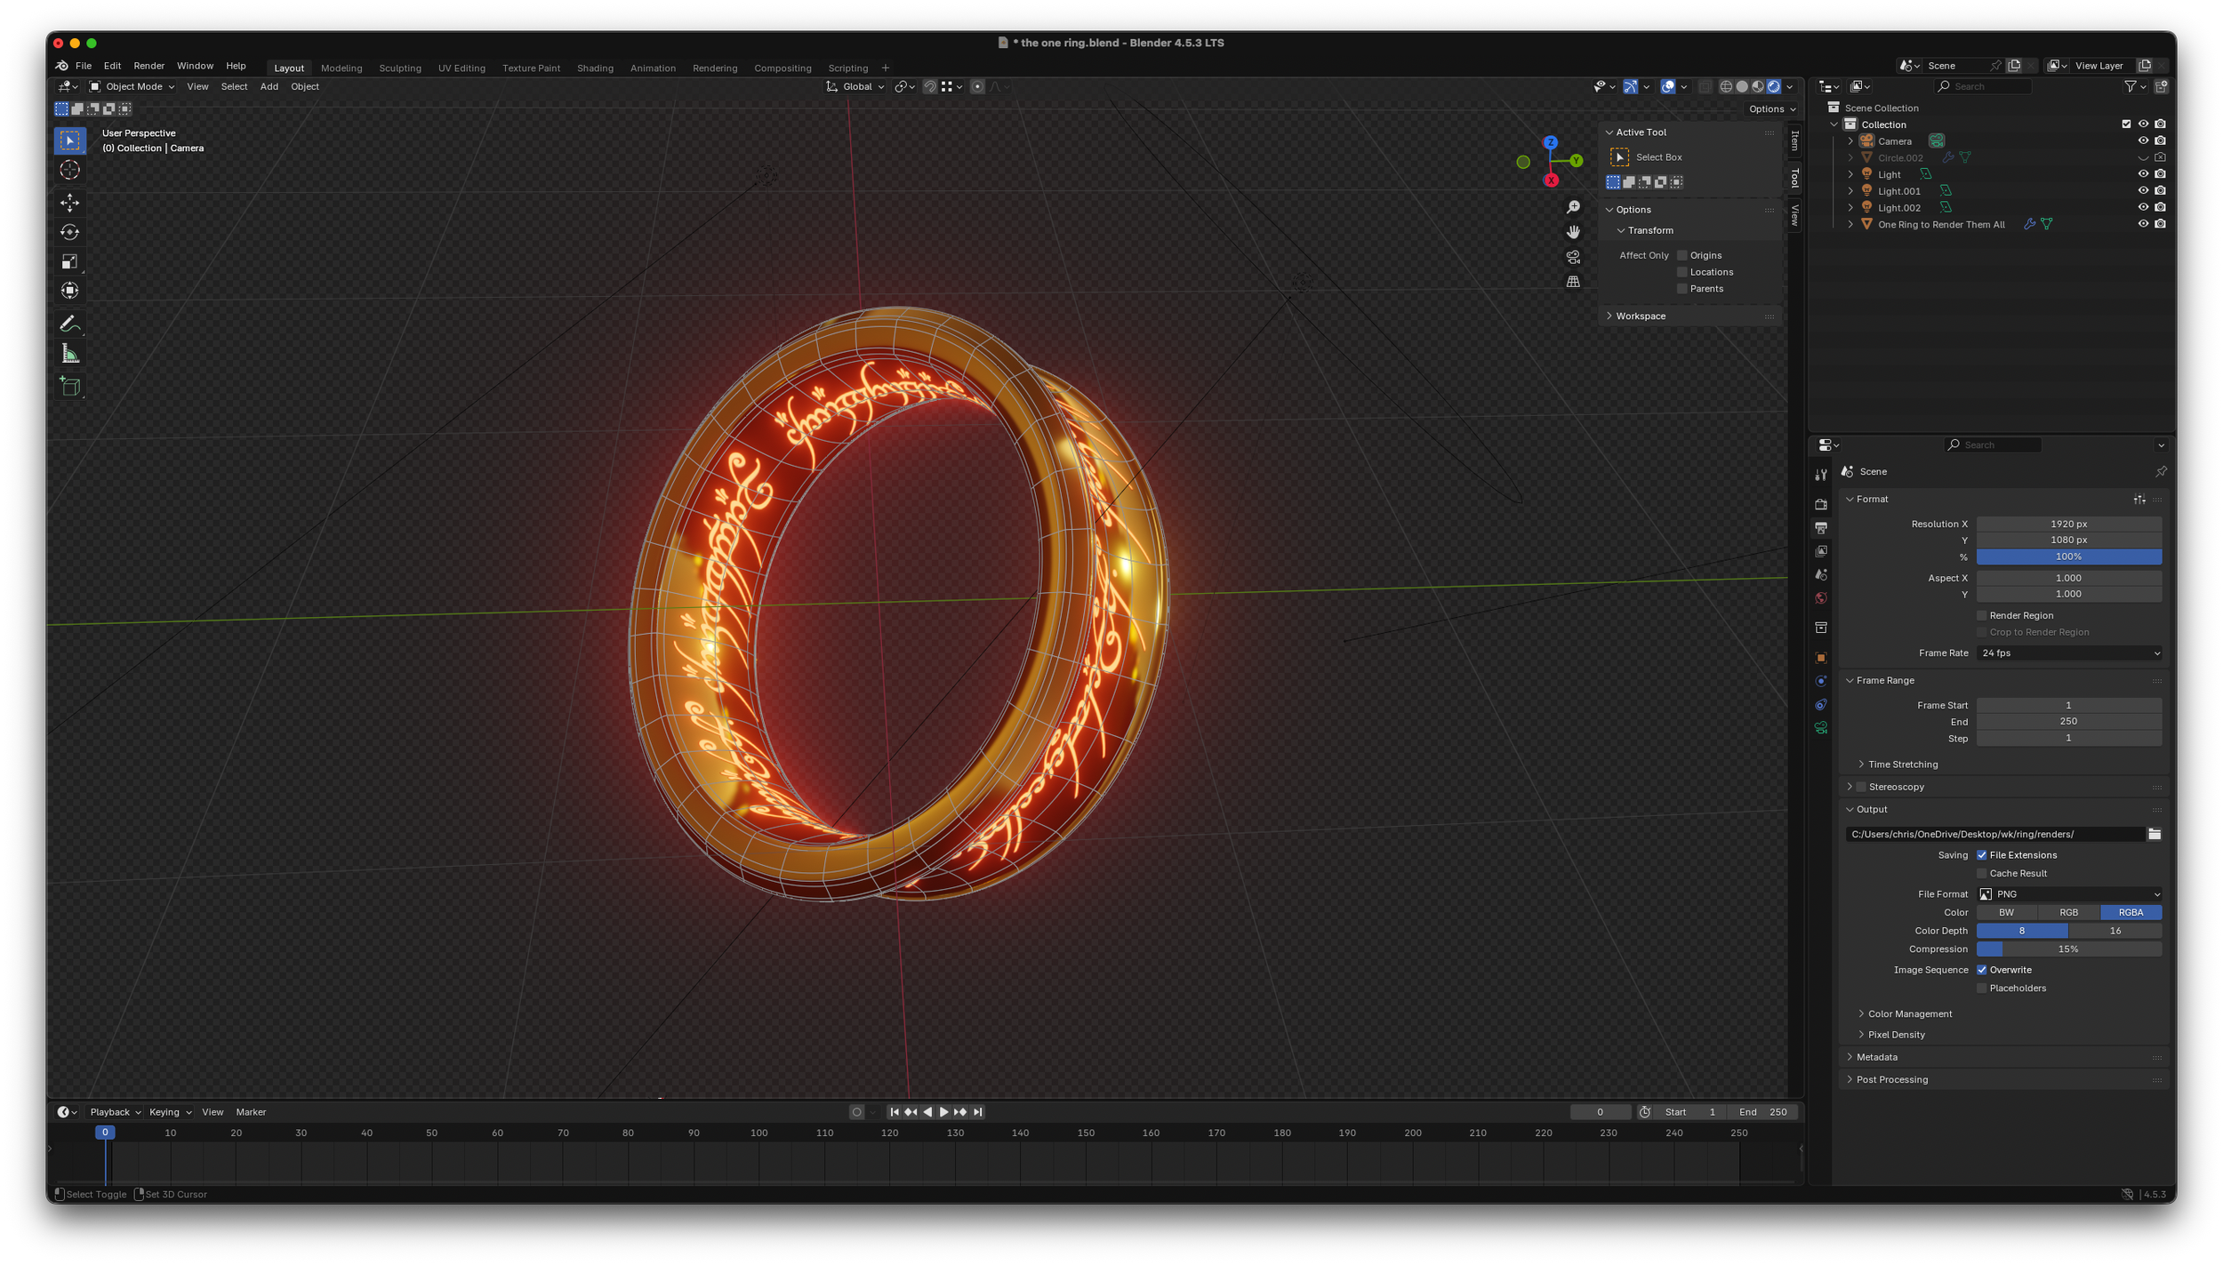Expand the Color Management section
Viewport: 2223px width, 1265px height.
click(1909, 1013)
